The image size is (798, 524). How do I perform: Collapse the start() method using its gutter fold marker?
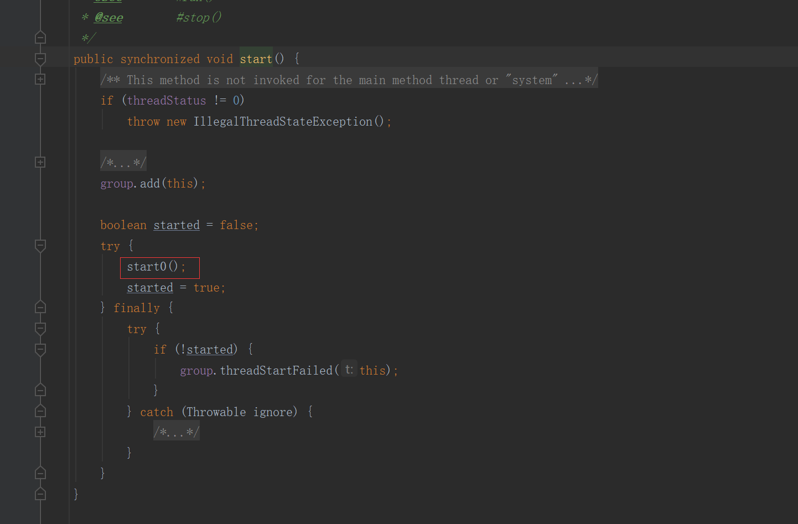pyautogui.click(x=40, y=59)
